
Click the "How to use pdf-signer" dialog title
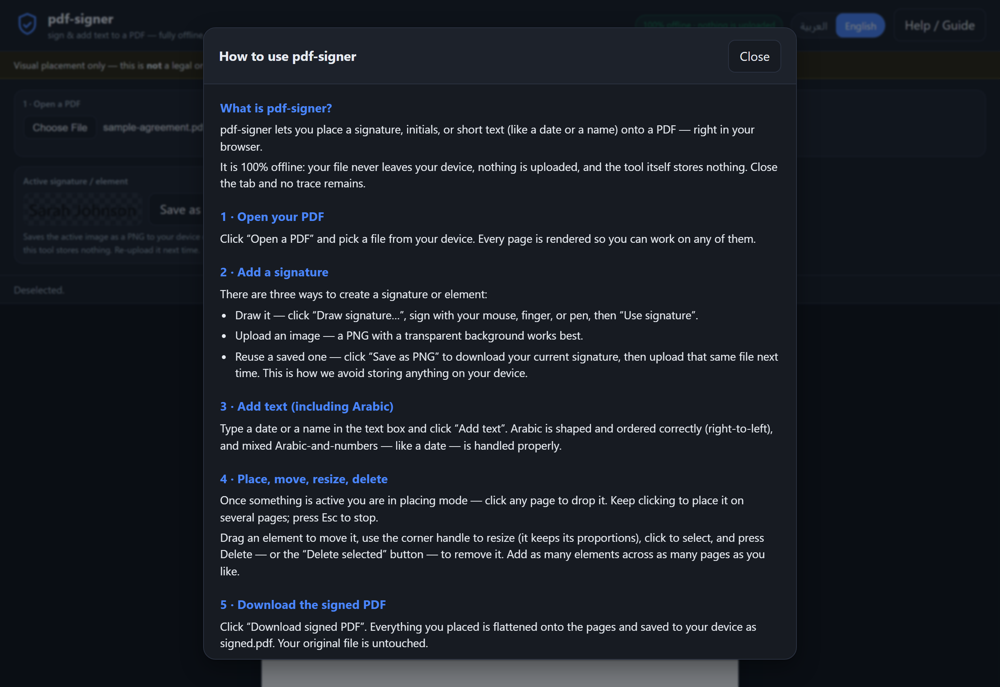tap(287, 56)
